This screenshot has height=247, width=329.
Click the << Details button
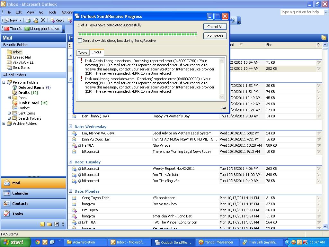(215, 36)
